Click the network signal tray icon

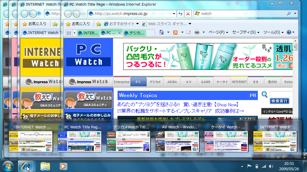(264, 166)
